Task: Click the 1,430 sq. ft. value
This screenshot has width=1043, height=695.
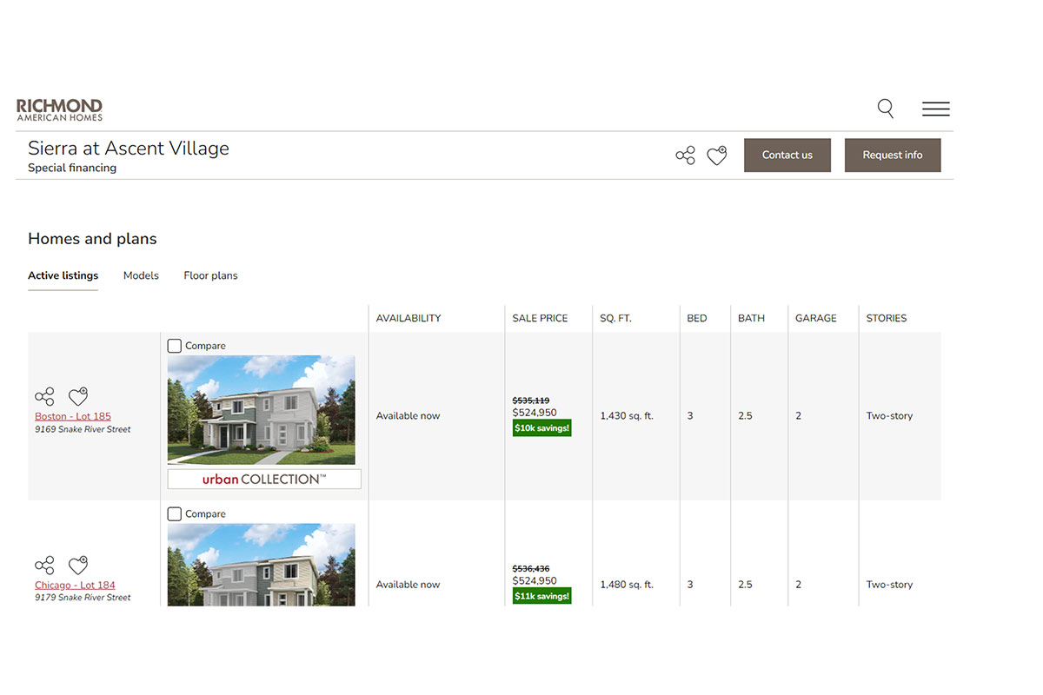Action: coord(627,416)
